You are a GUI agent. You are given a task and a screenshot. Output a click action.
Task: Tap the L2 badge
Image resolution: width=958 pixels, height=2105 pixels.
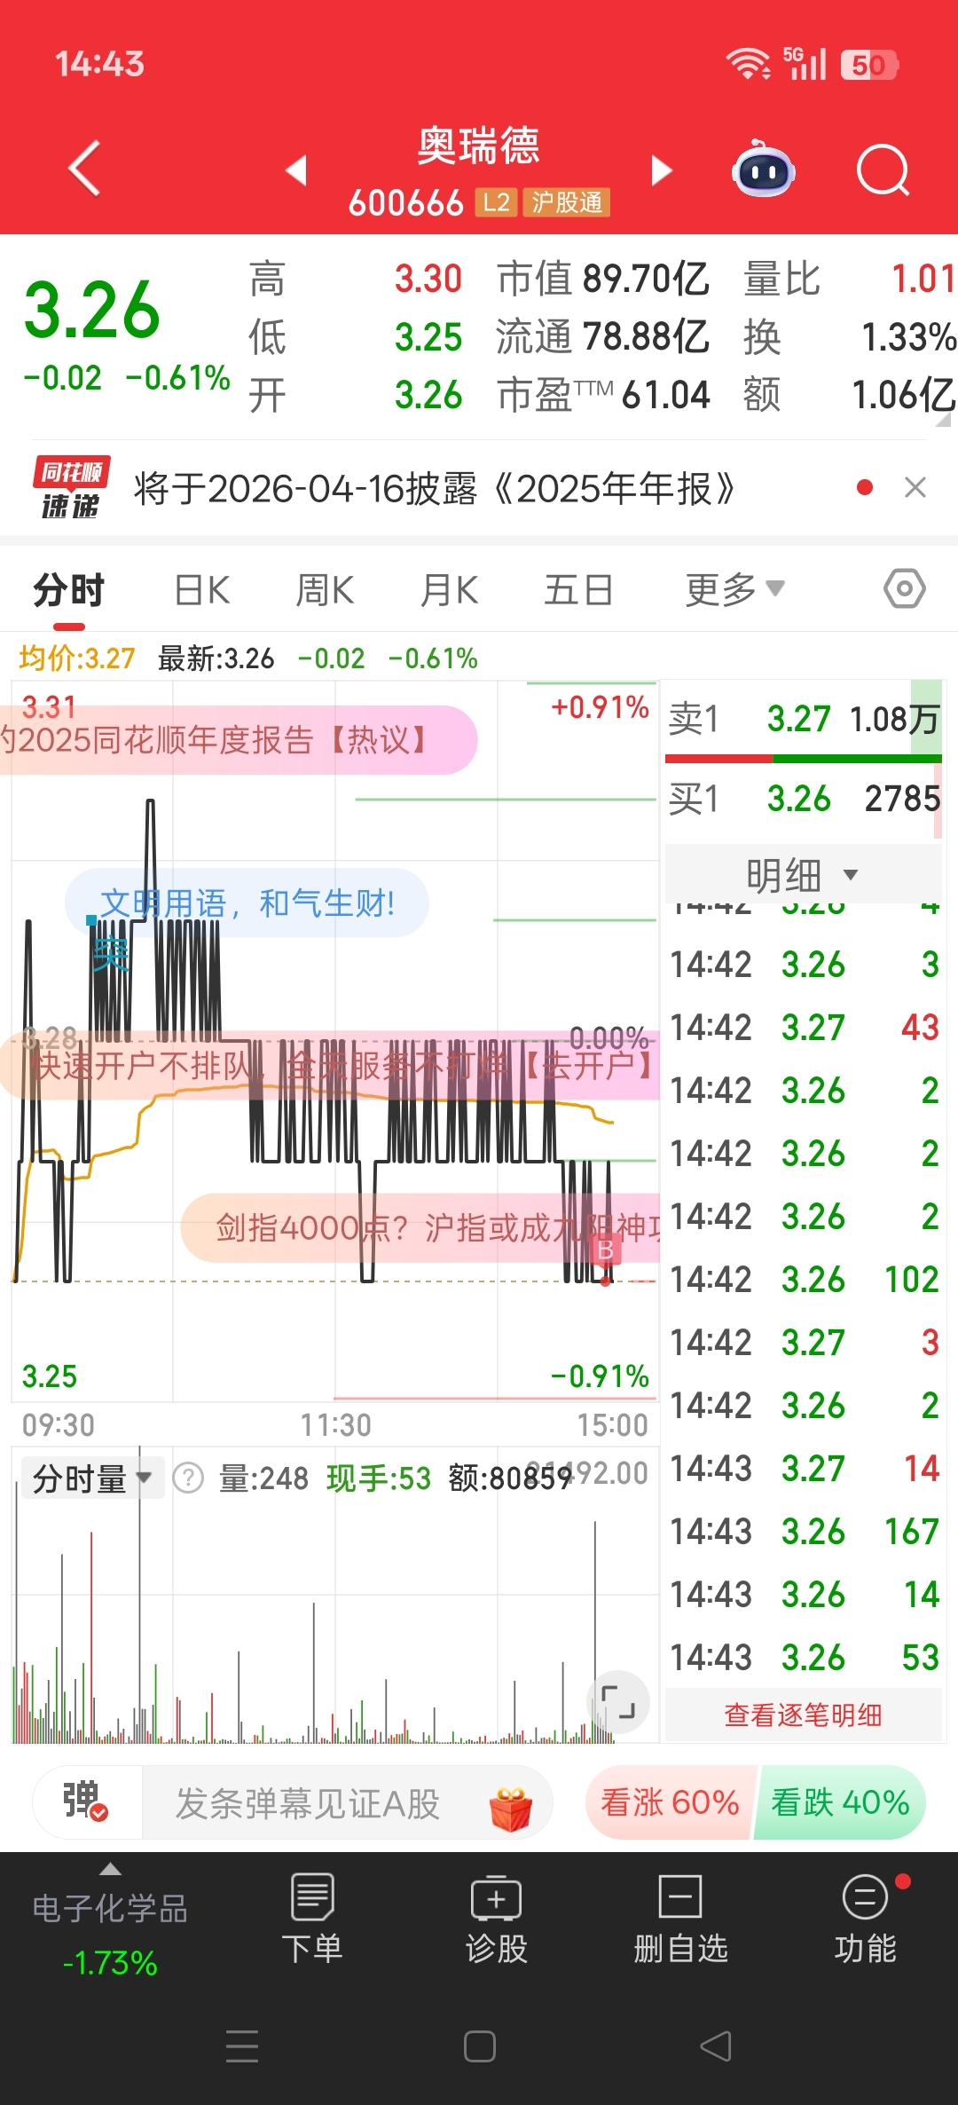(x=496, y=202)
